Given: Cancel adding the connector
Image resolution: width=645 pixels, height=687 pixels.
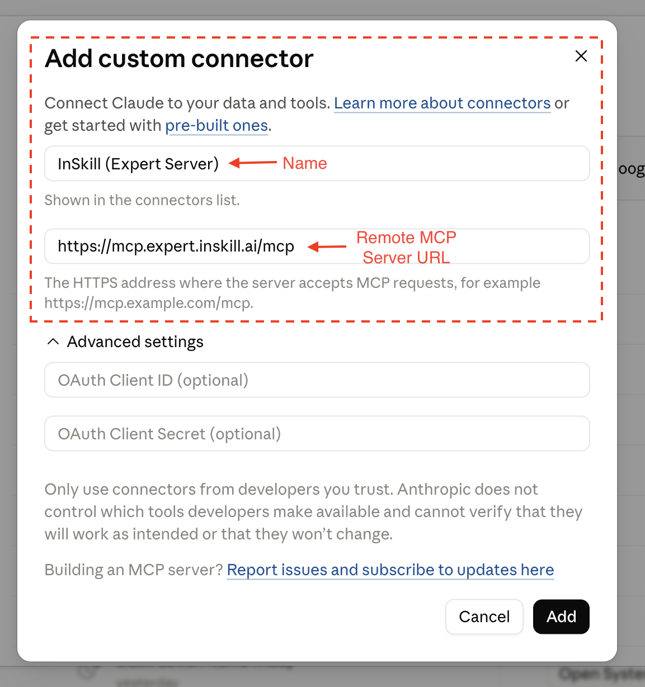Looking at the screenshot, I should (x=484, y=617).
